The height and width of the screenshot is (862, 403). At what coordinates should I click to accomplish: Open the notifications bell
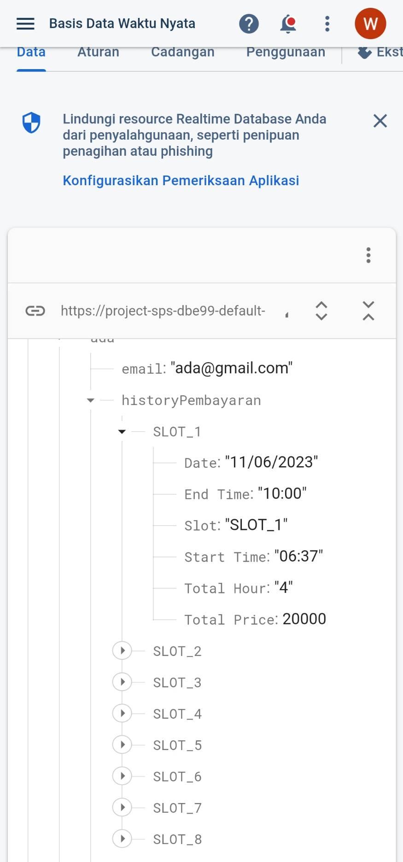(x=288, y=23)
